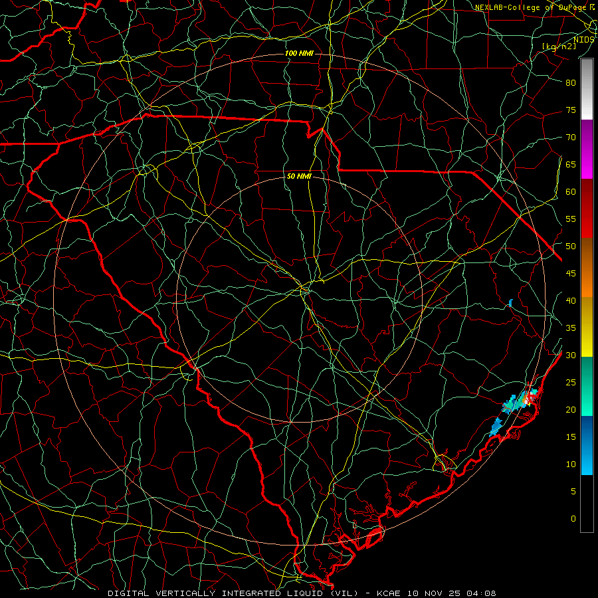Click the 80 value on the color scale
598x598 pixels.
click(571, 83)
